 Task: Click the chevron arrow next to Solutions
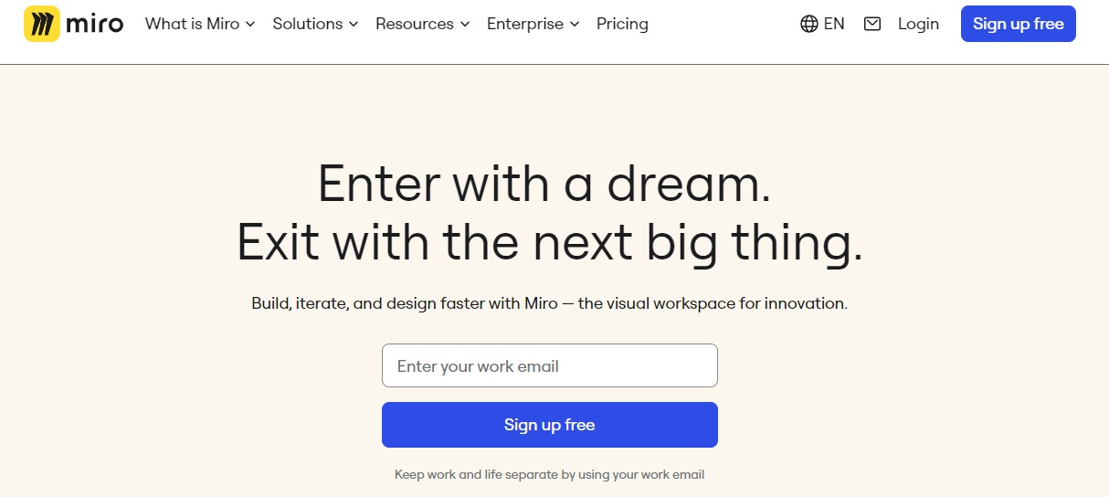coord(354,25)
